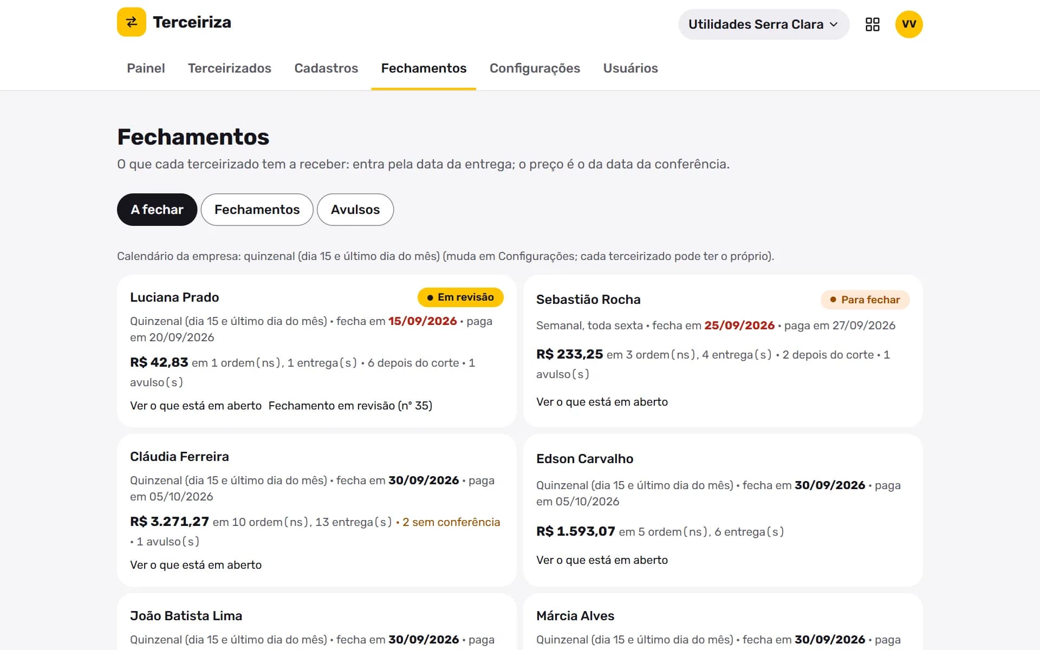The height and width of the screenshot is (650, 1040).
Task: Click the 'Para fechar' status badge
Action: click(865, 300)
